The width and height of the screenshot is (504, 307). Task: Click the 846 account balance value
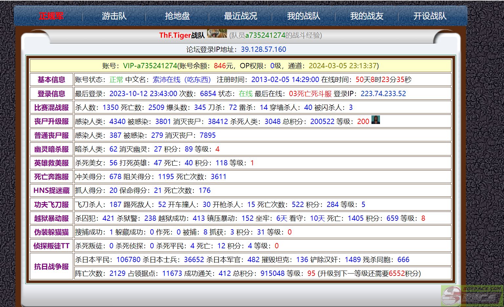[220, 66]
